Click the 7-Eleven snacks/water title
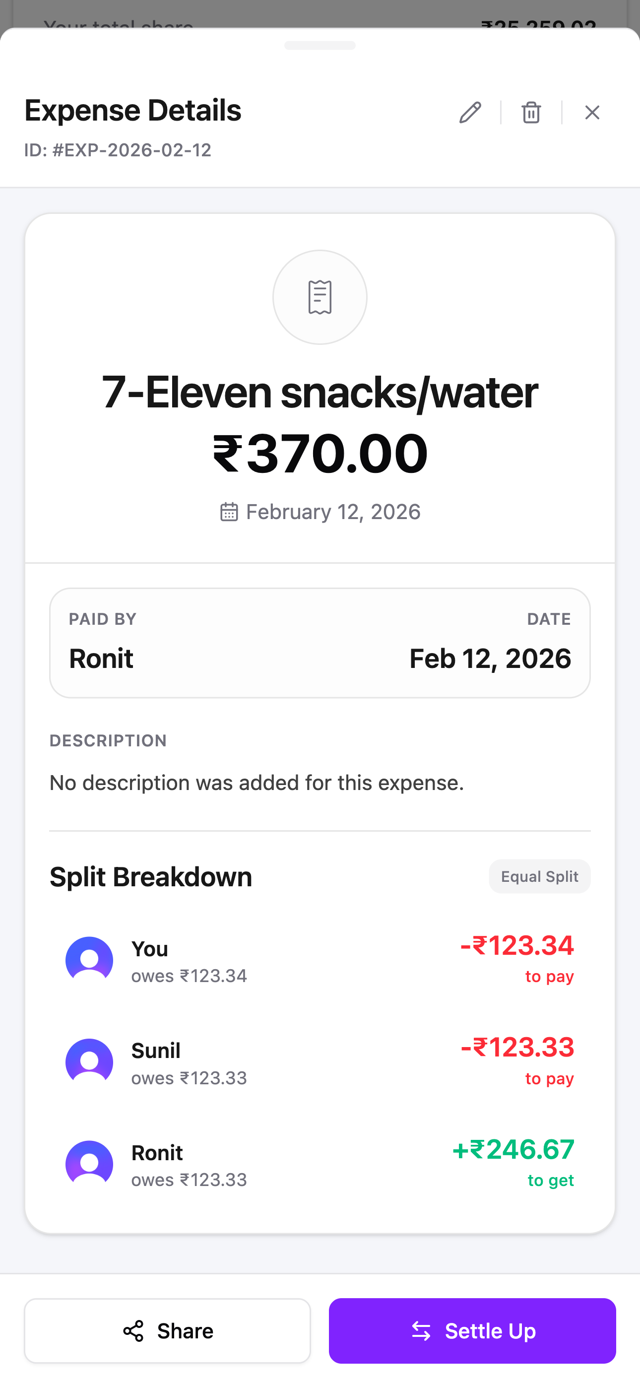The width and height of the screenshot is (640, 1387). pos(320,393)
